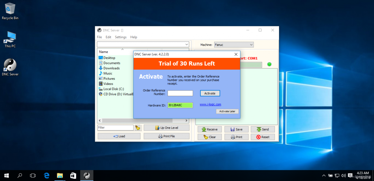
Task: Click the Send button
Action: [x=263, y=129]
